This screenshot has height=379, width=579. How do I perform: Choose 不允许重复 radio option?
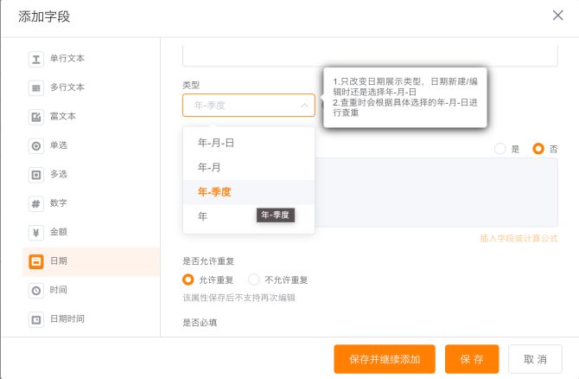pos(254,279)
